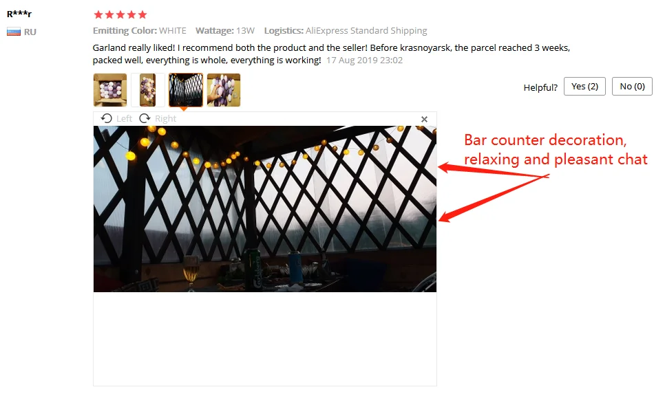This screenshot has height=396, width=665.
Task: Click the "Right" rotate label
Action: pos(165,119)
